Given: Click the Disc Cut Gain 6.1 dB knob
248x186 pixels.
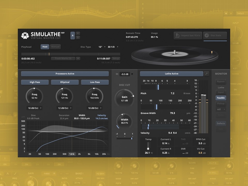Looking at the screenshot, I should [x=125, y=98].
